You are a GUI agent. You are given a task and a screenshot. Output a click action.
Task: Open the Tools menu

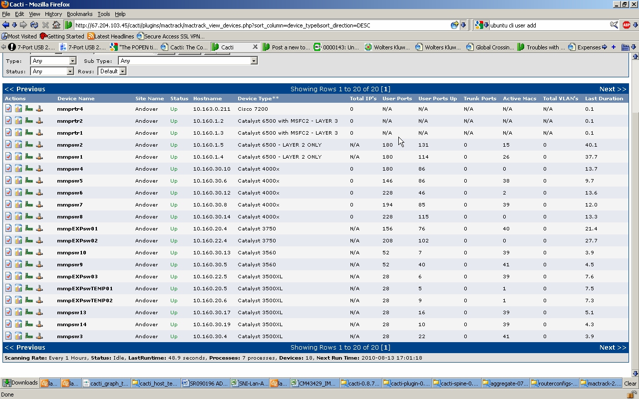(104, 14)
